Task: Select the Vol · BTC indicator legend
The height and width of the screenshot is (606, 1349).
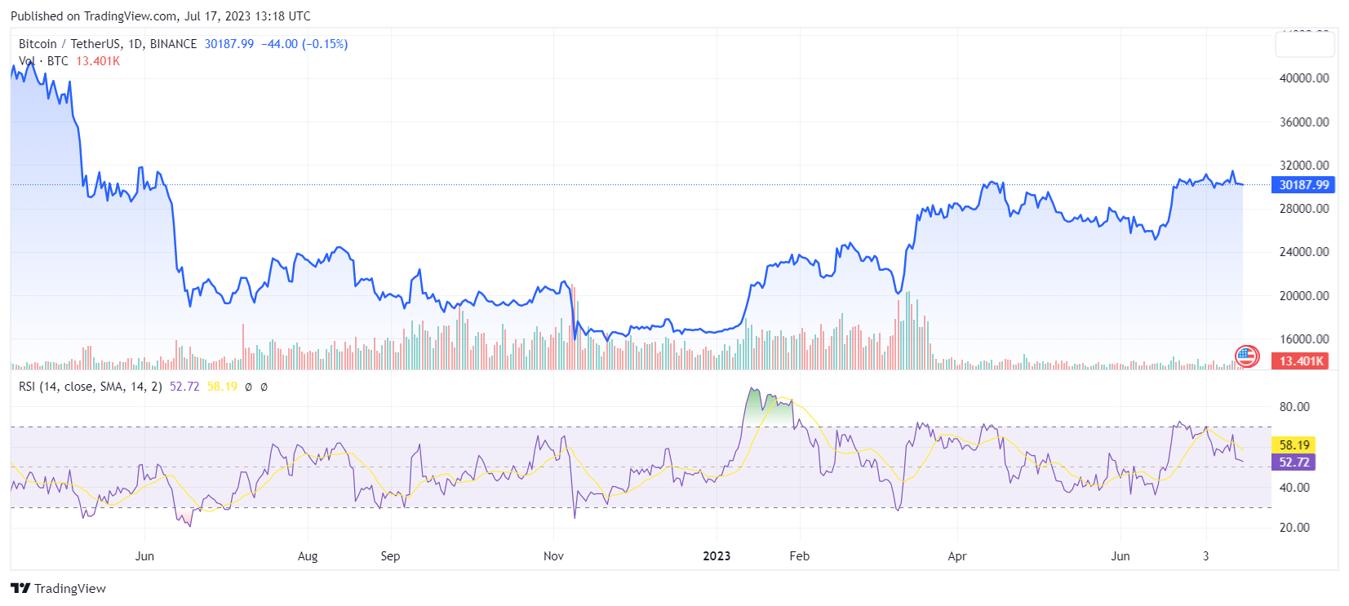Action: pyautogui.click(x=44, y=61)
